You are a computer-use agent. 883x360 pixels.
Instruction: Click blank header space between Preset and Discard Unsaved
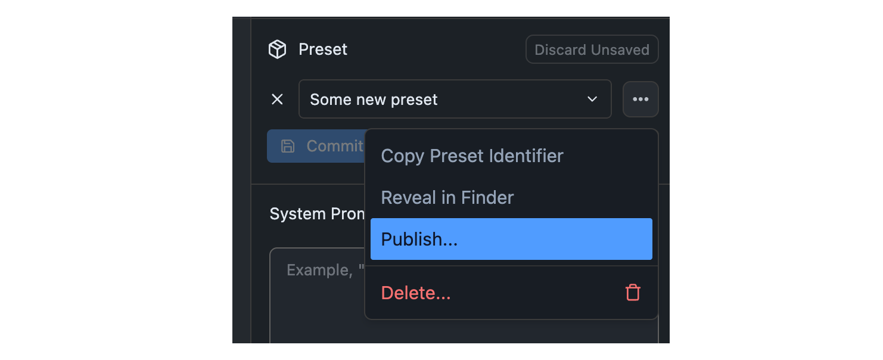pos(435,49)
